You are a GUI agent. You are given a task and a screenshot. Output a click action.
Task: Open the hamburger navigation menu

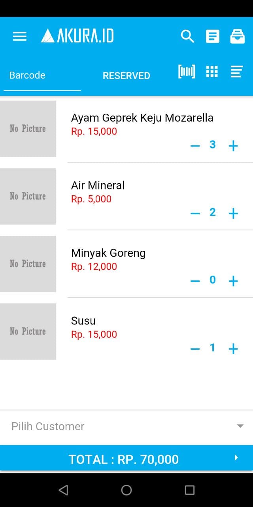tap(20, 36)
